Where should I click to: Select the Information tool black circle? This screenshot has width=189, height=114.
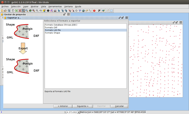pyautogui.click(x=48, y=11)
